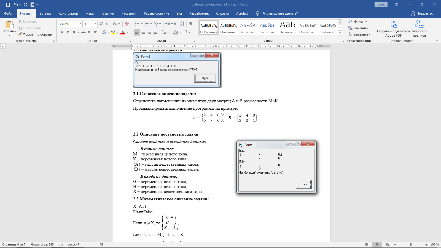This screenshot has height=248, width=441.
Task: Open the spell-check icon in the status bar
Action: tap(61, 244)
